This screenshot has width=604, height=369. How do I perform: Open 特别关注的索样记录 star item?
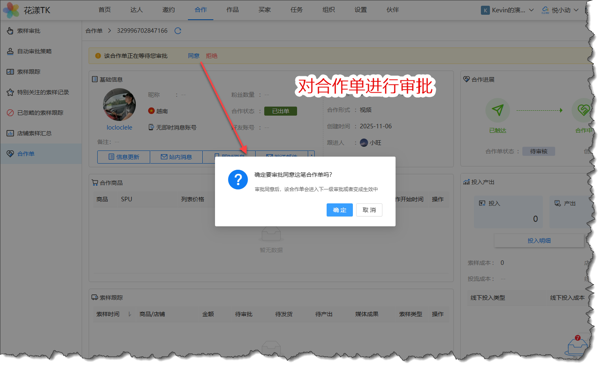pyautogui.click(x=43, y=92)
